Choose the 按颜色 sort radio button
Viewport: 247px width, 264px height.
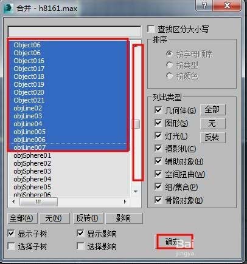[x=169, y=76]
